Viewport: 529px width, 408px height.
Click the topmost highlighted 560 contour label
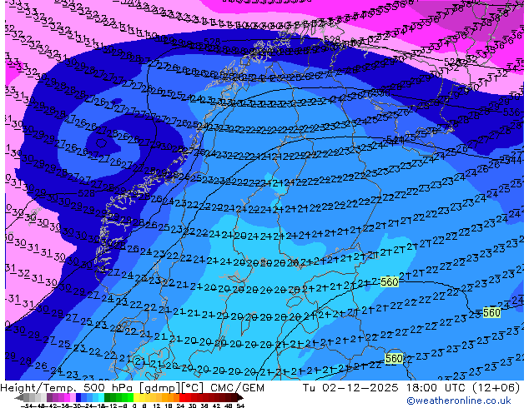[x=390, y=281]
